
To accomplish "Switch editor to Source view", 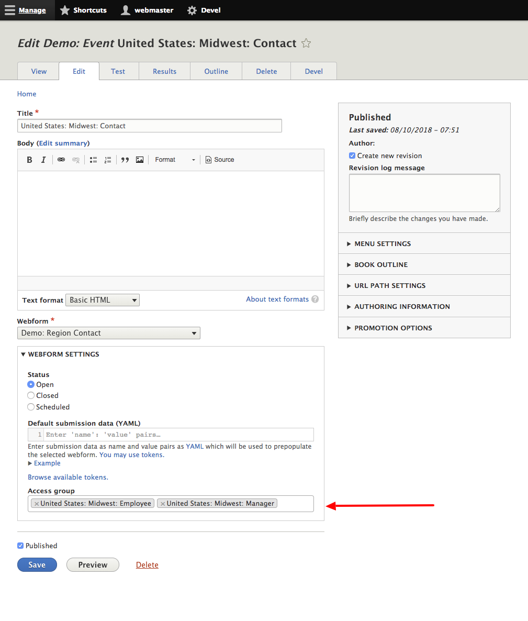I will [x=219, y=160].
